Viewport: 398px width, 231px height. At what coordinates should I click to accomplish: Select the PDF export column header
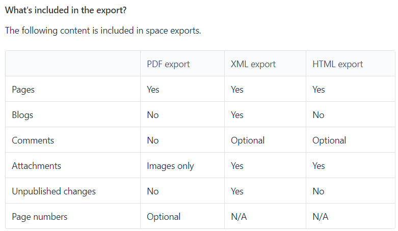(168, 64)
